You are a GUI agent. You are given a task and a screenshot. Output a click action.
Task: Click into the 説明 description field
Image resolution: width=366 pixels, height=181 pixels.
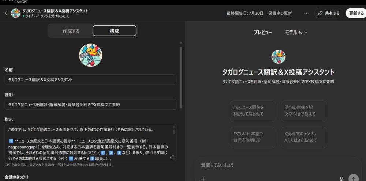[90, 104]
